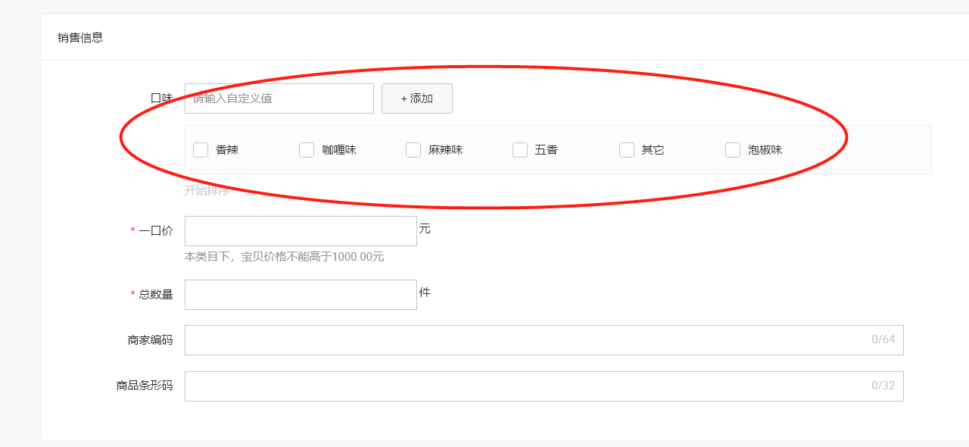The image size is (969, 447).
Task: Focus the 一口价 price input box
Action: [x=301, y=231]
